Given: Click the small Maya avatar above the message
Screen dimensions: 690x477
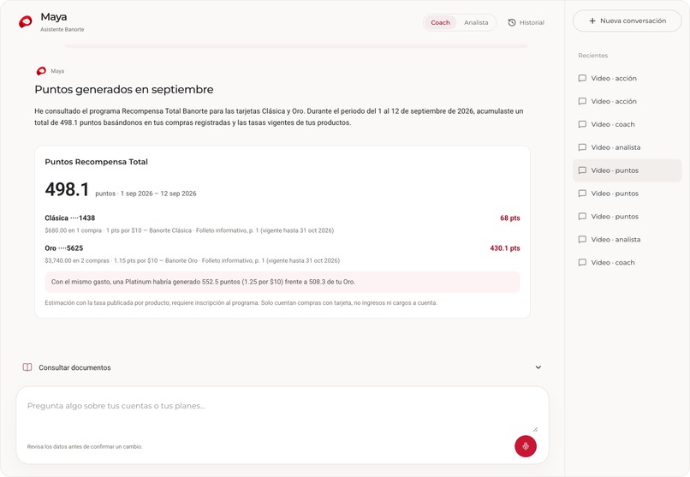Looking at the screenshot, I should click(41, 71).
